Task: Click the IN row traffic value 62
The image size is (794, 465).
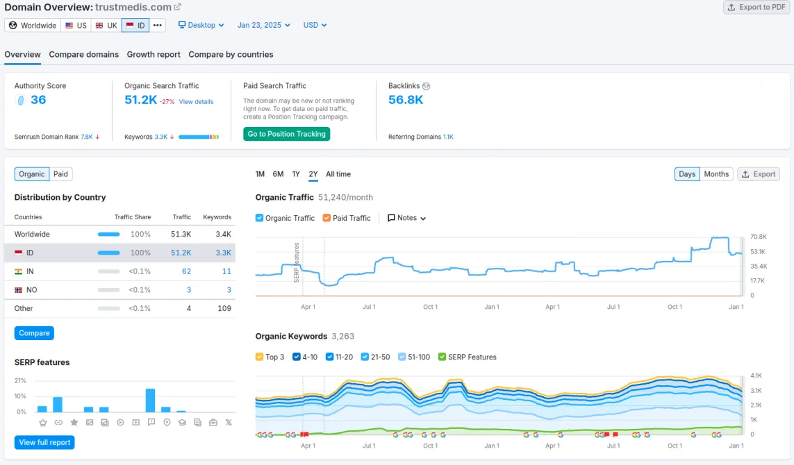Action: 186,272
